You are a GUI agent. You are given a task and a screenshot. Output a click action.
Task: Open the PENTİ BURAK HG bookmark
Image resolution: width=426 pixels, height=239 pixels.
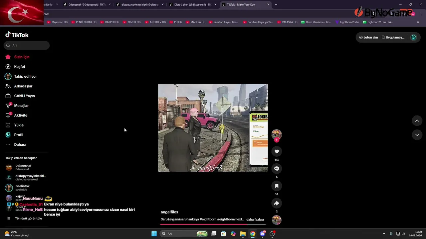(84, 22)
